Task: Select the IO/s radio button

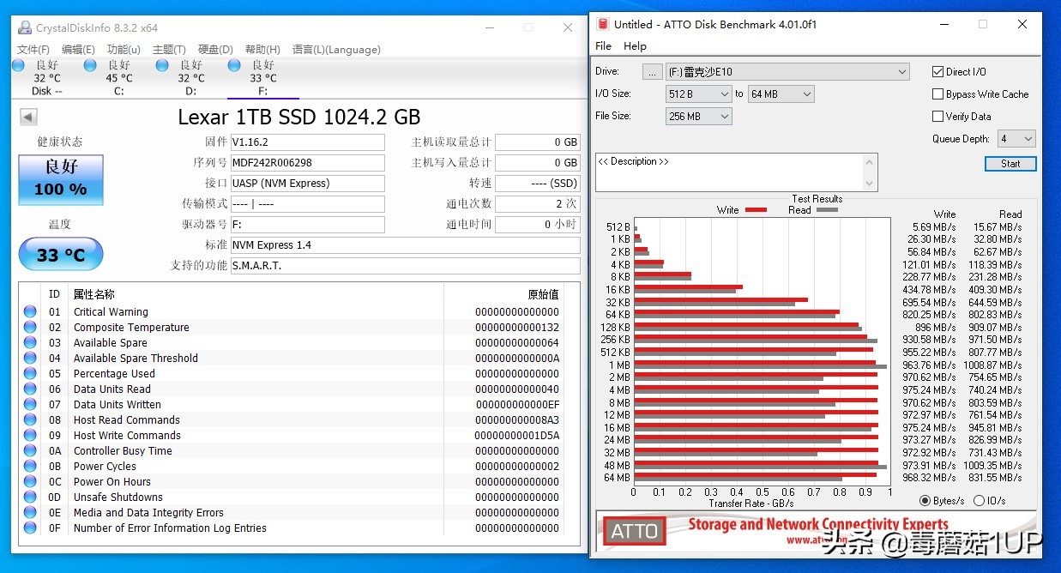Action: click(979, 501)
